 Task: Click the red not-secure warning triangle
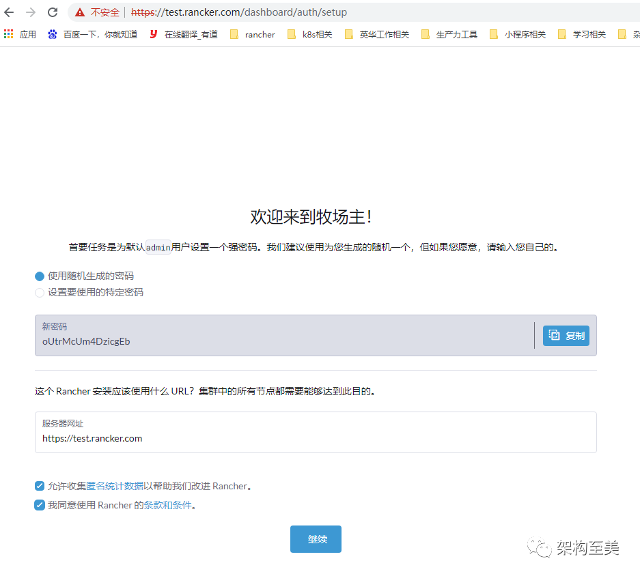80,12
